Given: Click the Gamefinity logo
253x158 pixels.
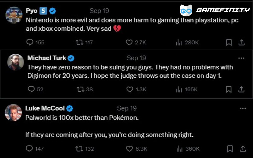Looking at the screenshot, I should (215, 10).
